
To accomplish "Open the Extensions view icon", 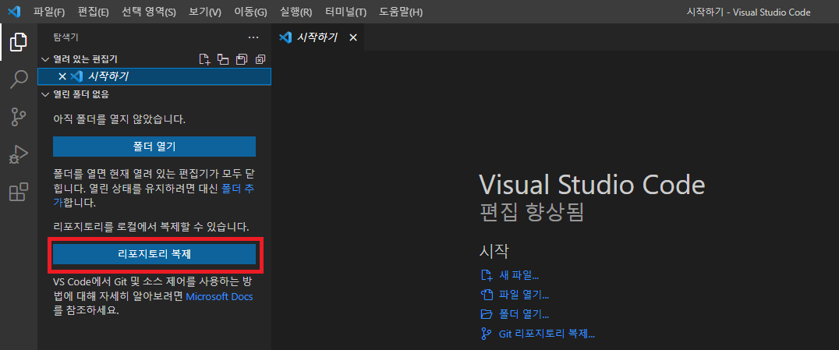I will 19,192.
